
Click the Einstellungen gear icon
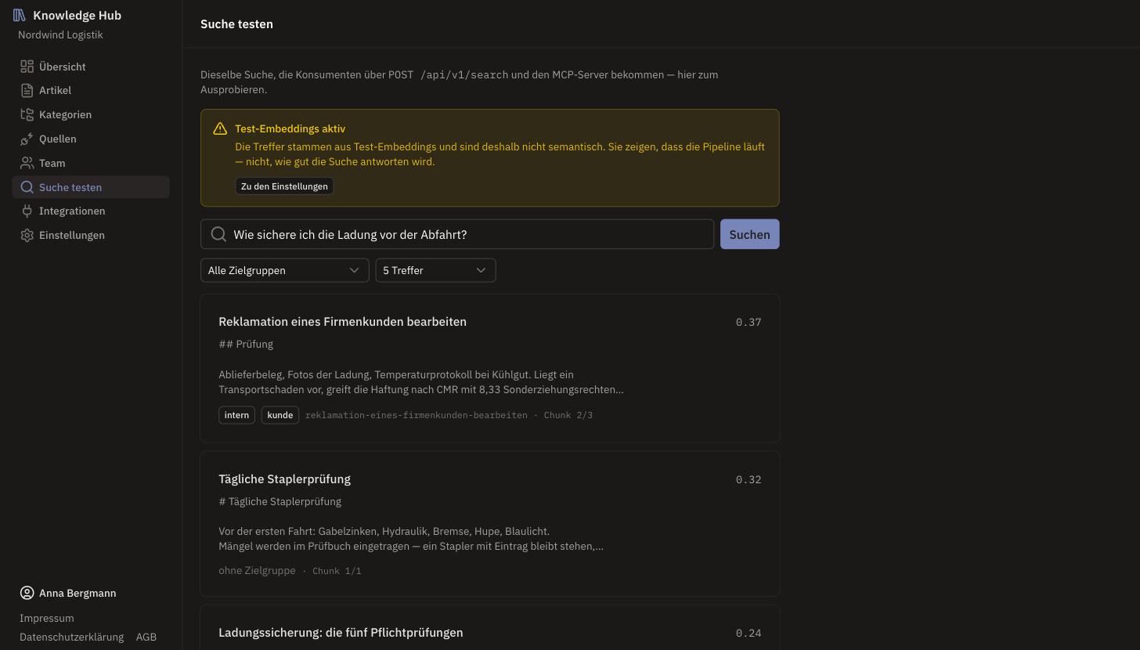27,235
